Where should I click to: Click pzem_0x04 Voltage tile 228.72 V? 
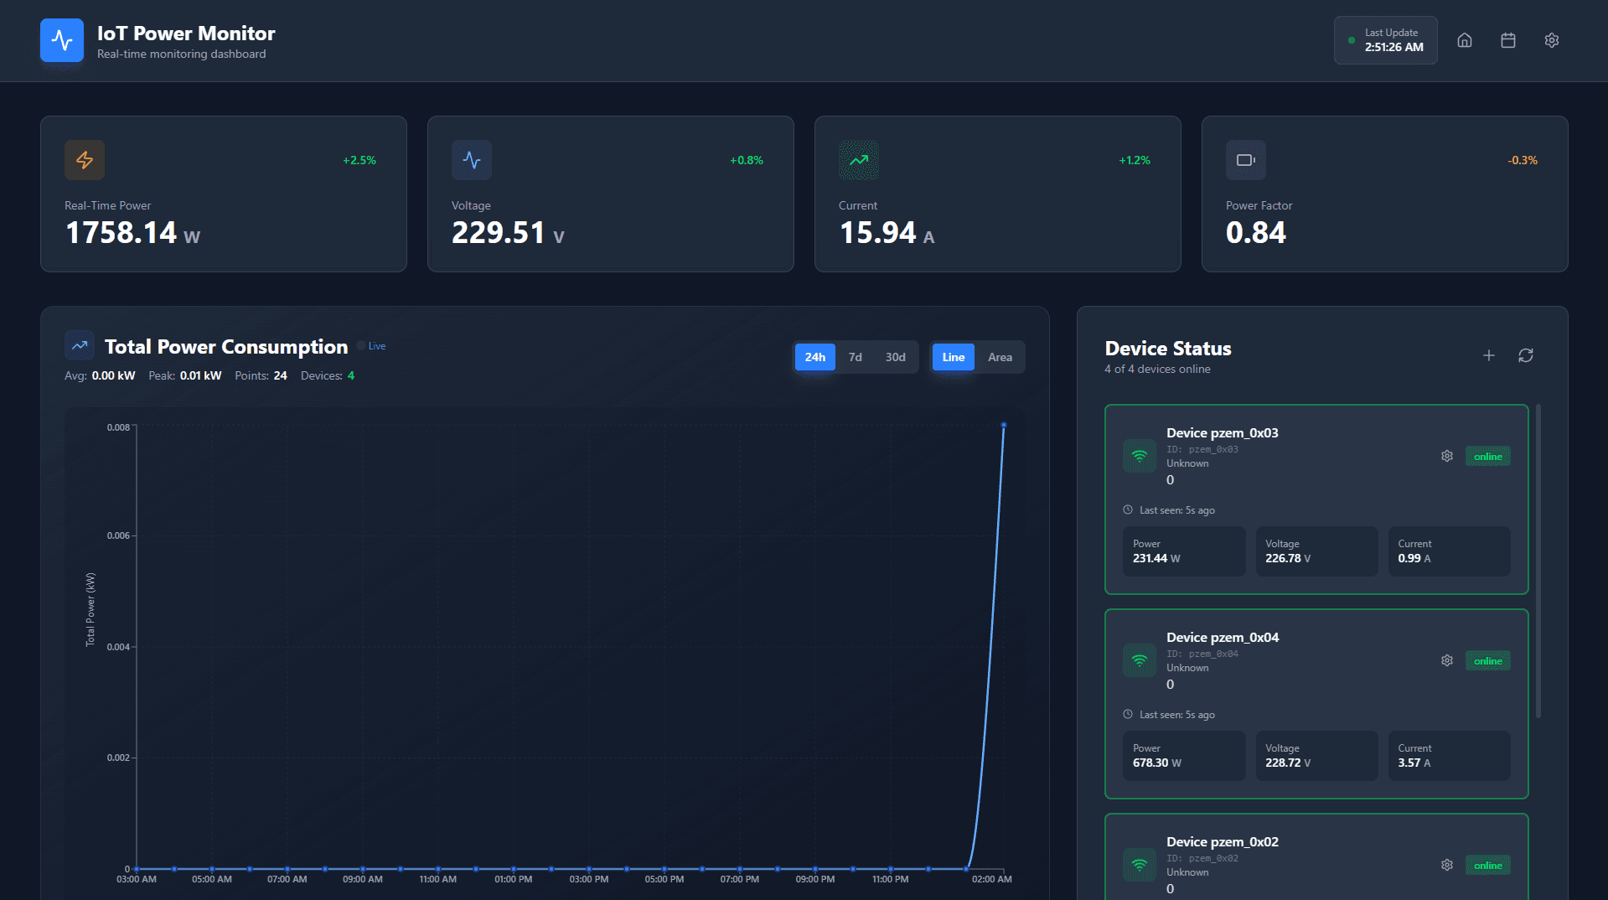coord(1316,756)
